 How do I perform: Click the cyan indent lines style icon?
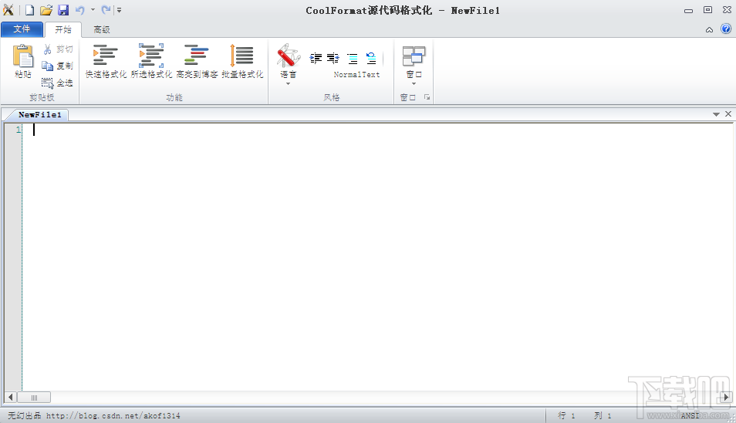coord(353,58)
